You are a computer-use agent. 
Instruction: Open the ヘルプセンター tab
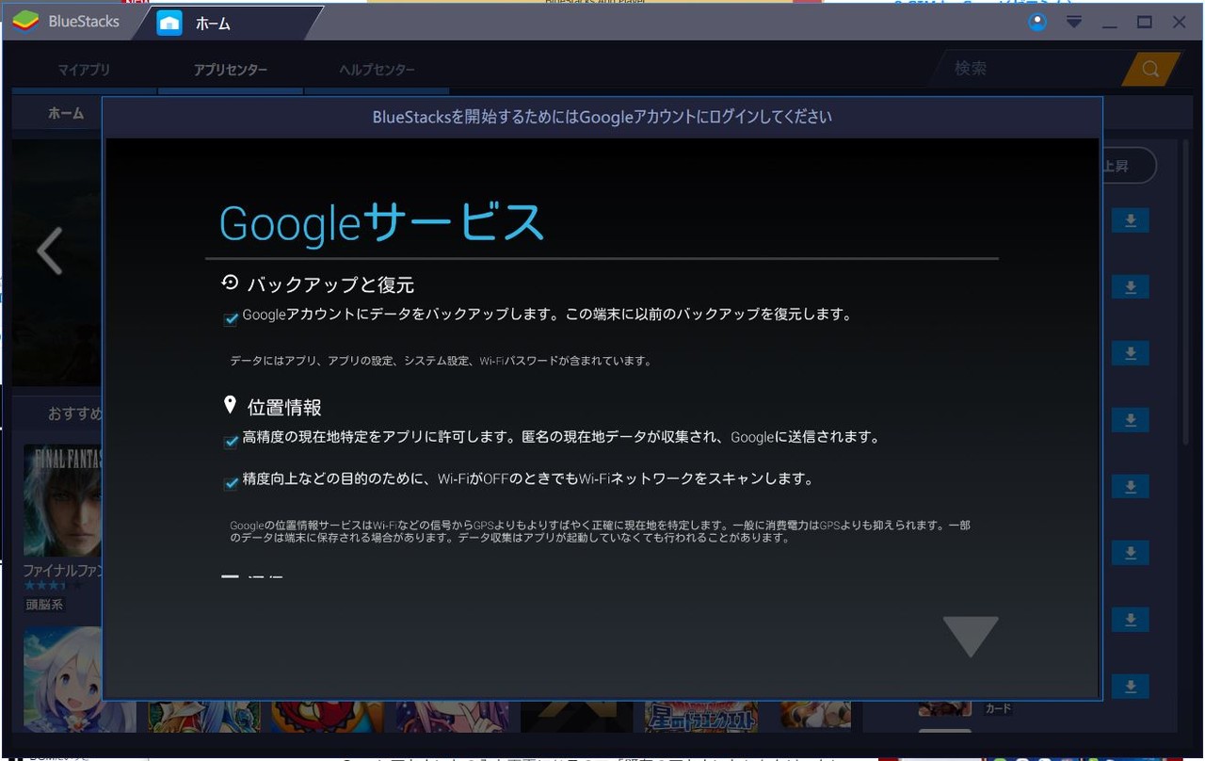378,70
